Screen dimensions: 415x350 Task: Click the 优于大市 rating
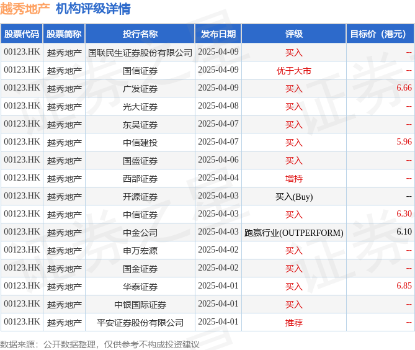tap(294, 70)
